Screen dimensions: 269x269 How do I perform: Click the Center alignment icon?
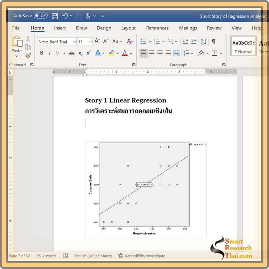[x=152, y=53]
